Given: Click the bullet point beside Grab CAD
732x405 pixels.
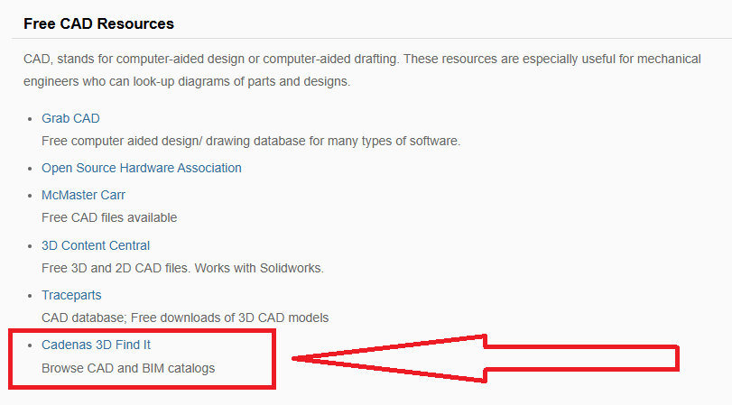Looking at the screenshot, I should pyautogui.click(x=29, y=119).
